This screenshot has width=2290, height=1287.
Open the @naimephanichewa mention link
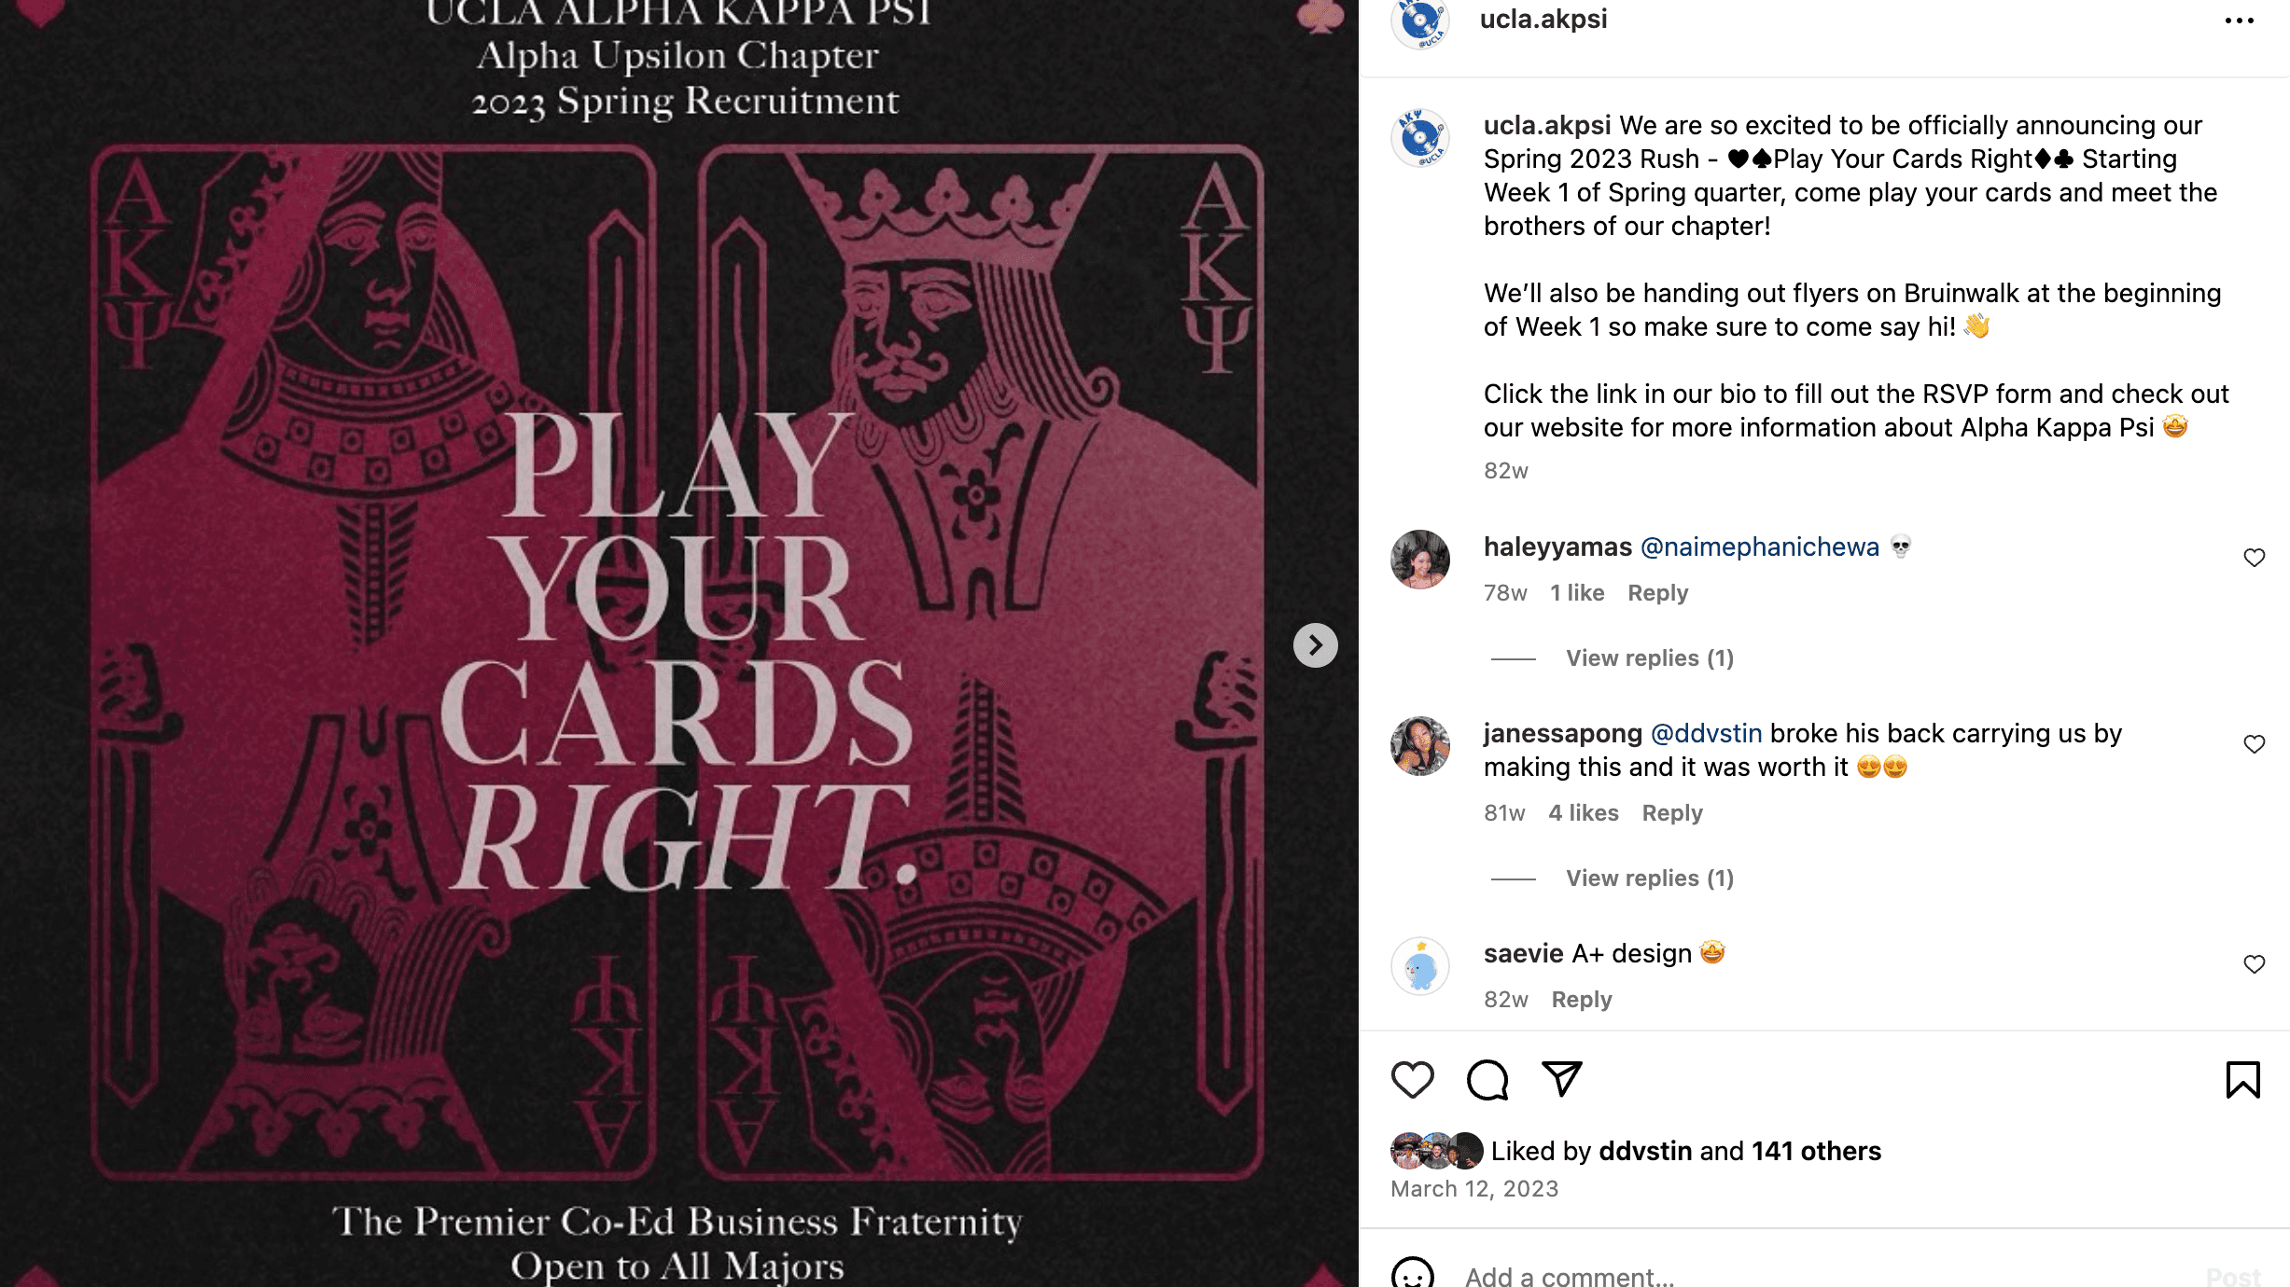click(1759, 547)
